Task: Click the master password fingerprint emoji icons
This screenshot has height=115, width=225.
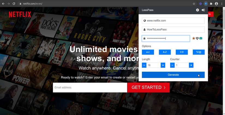Action: click(197, 38)
